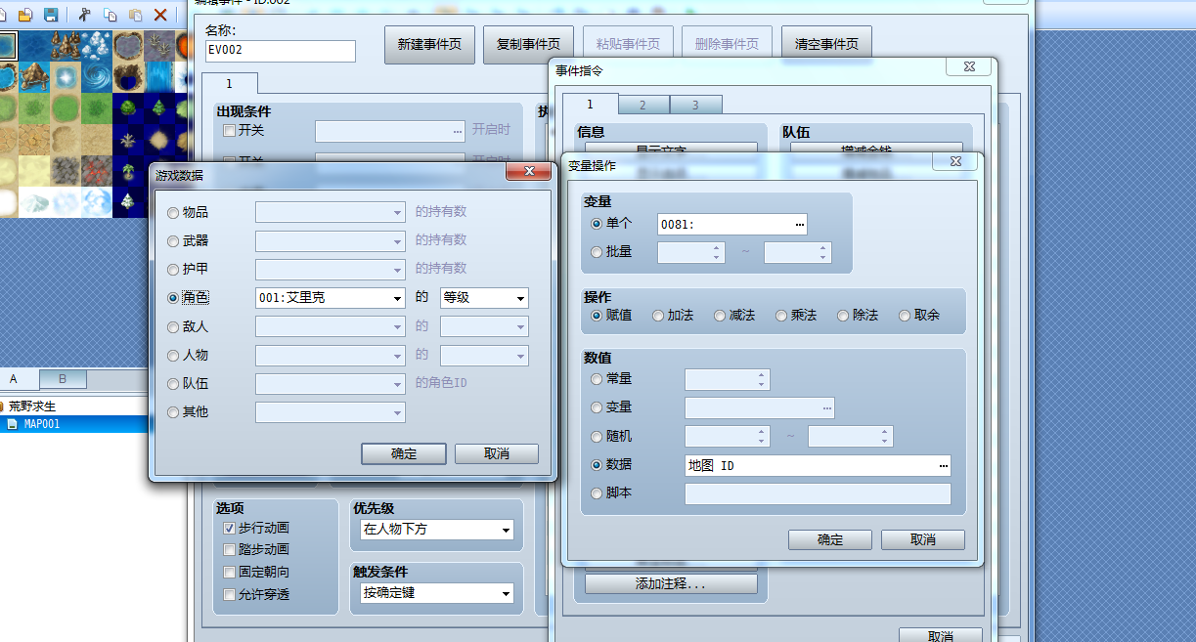Image resolution: width=1196 pixels, height=642 pixels.
Task: Open the 001:艾里克 actor dropdown
Action: point(331,298)
